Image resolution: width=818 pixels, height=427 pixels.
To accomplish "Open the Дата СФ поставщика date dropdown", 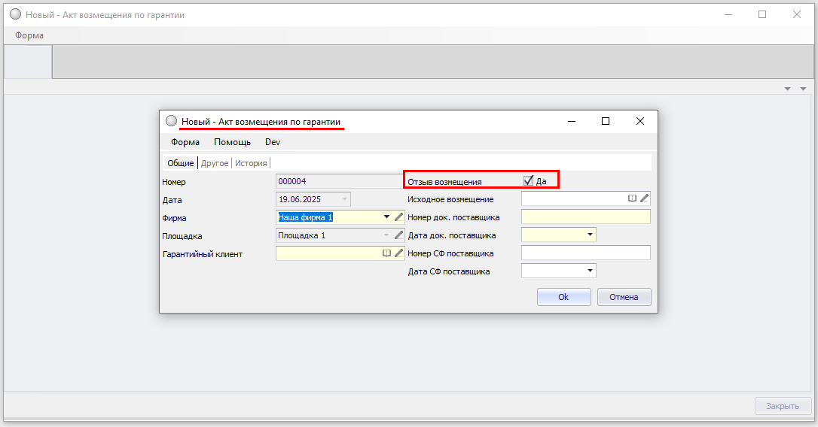I will point(589,271).
